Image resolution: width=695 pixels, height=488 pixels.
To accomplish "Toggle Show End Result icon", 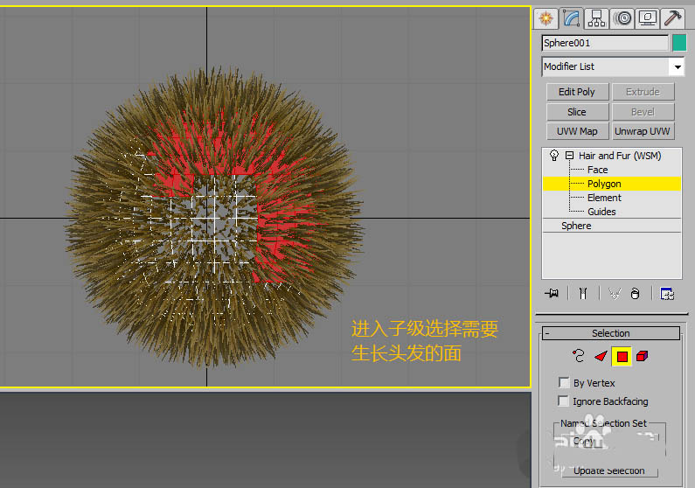I will [583, 294].
